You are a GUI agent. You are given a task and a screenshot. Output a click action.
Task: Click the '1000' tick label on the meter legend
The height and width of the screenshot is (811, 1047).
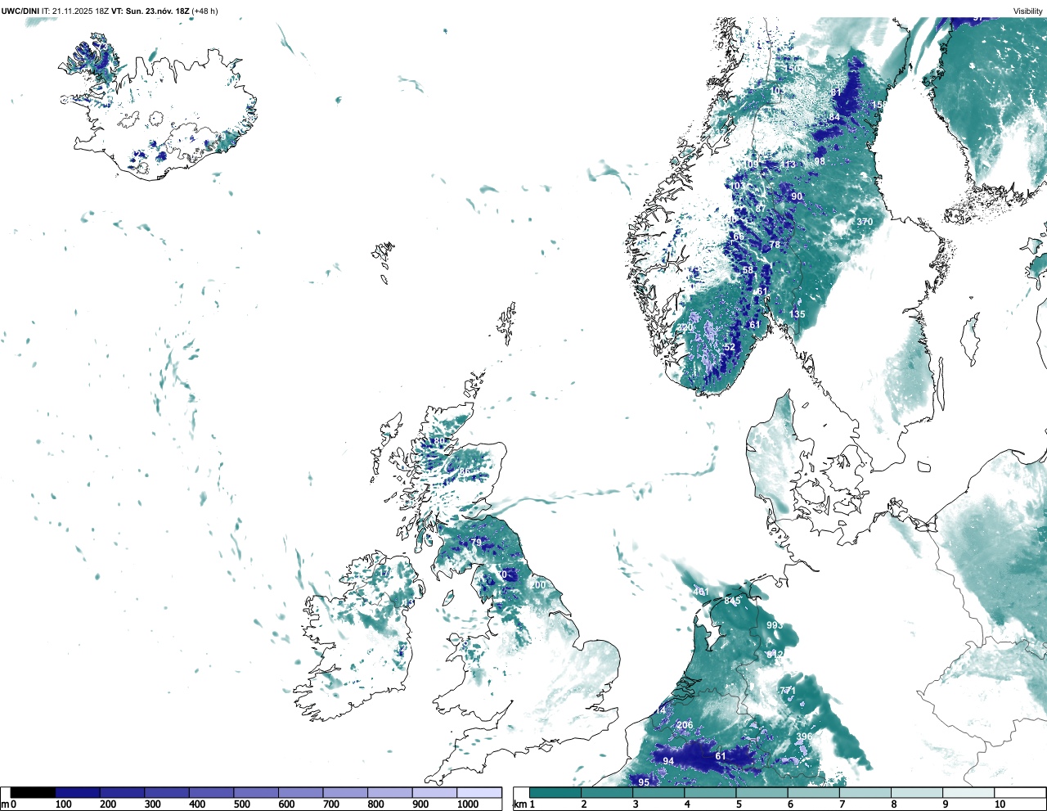pos(467,804)
